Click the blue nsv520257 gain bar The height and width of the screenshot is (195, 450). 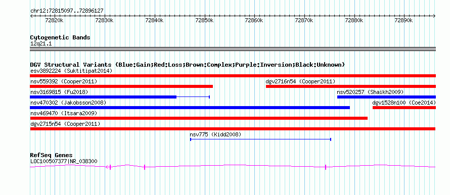pos(387,97)
